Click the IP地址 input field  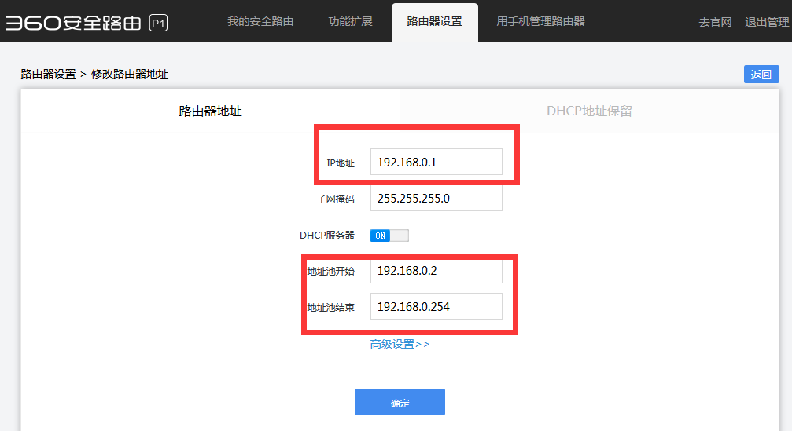(437, 162)
